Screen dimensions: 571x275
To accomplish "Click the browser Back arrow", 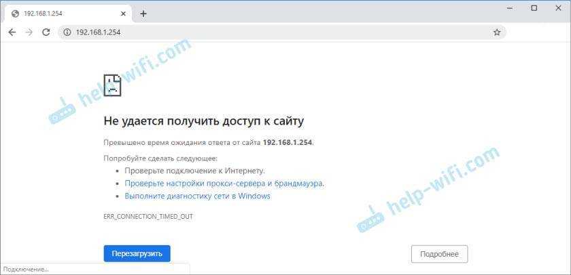I will tap(12, 32).
